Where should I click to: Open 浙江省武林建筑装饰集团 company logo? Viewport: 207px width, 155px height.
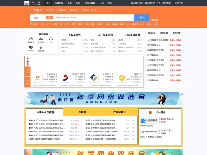coord(66,77)
